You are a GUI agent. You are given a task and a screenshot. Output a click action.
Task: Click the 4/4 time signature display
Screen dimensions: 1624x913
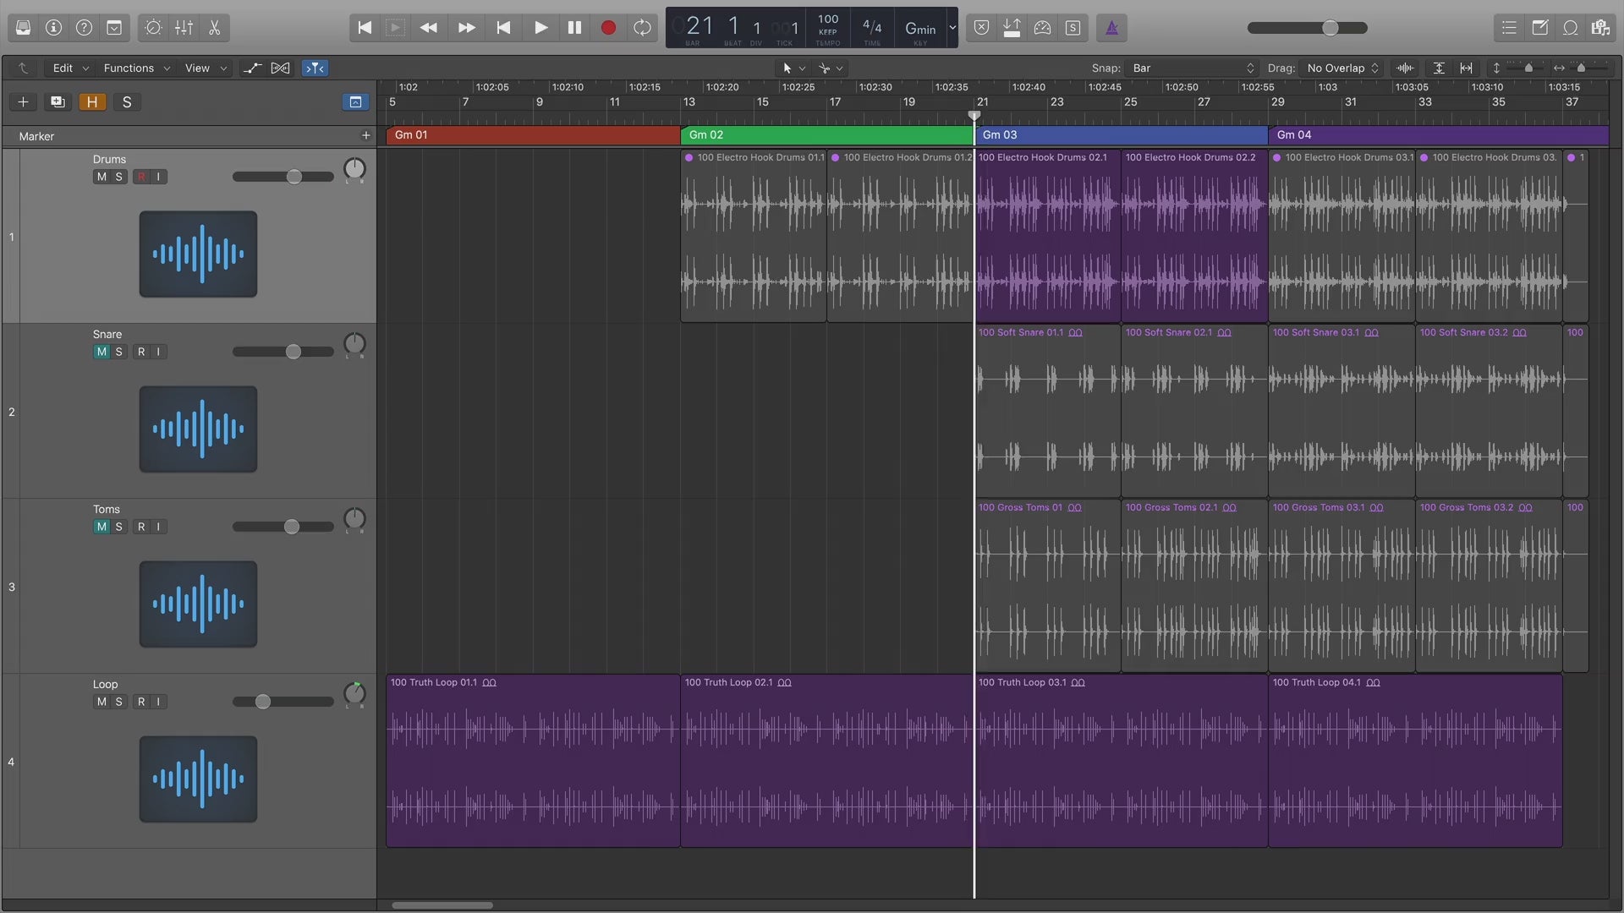[x=872, y=28]
